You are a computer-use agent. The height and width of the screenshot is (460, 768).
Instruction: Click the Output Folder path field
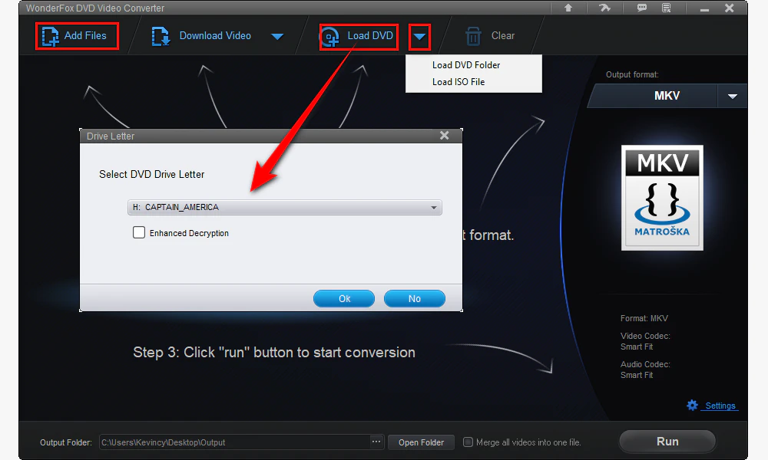tap(234, 442)
